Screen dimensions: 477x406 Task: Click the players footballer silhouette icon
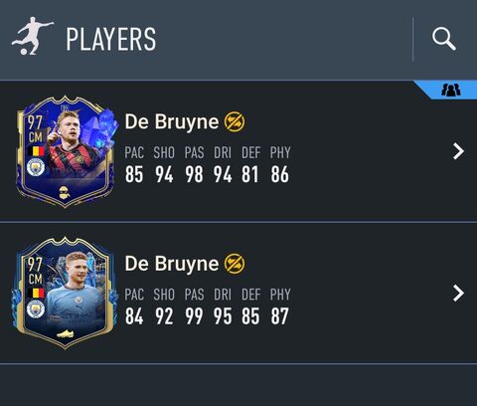click(x=32, y=36)
